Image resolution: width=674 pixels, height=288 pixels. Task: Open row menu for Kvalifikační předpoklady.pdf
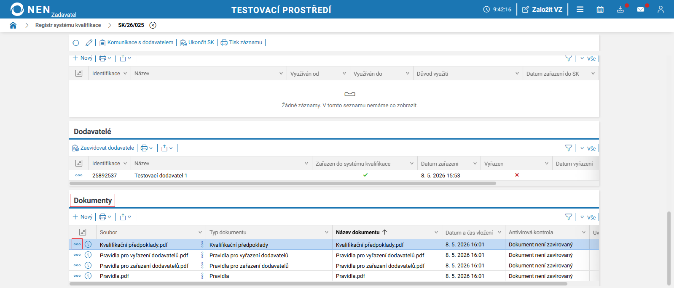pos(77,244)
